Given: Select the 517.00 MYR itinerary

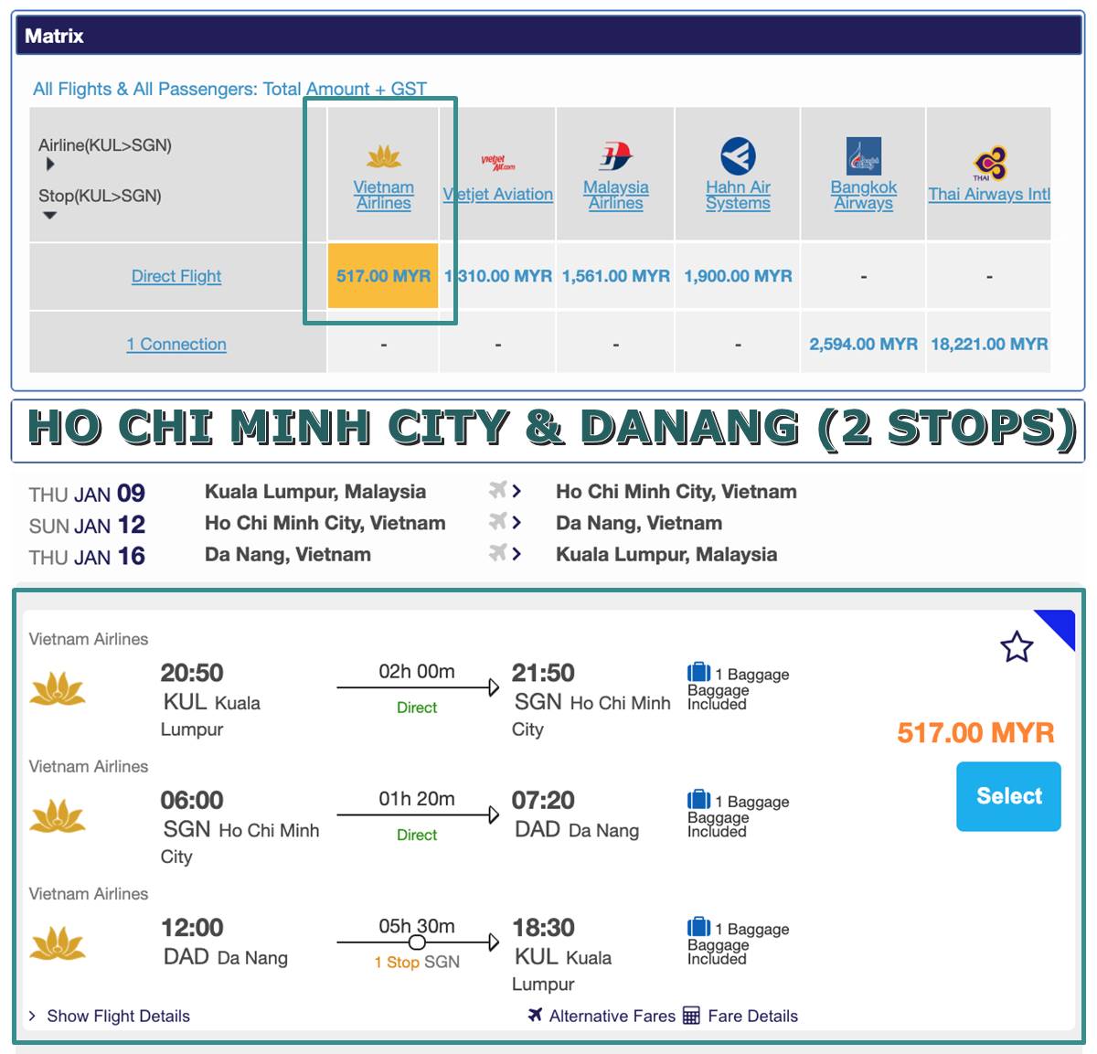Looking at the screenshot, I should (x=1008, y=796).
